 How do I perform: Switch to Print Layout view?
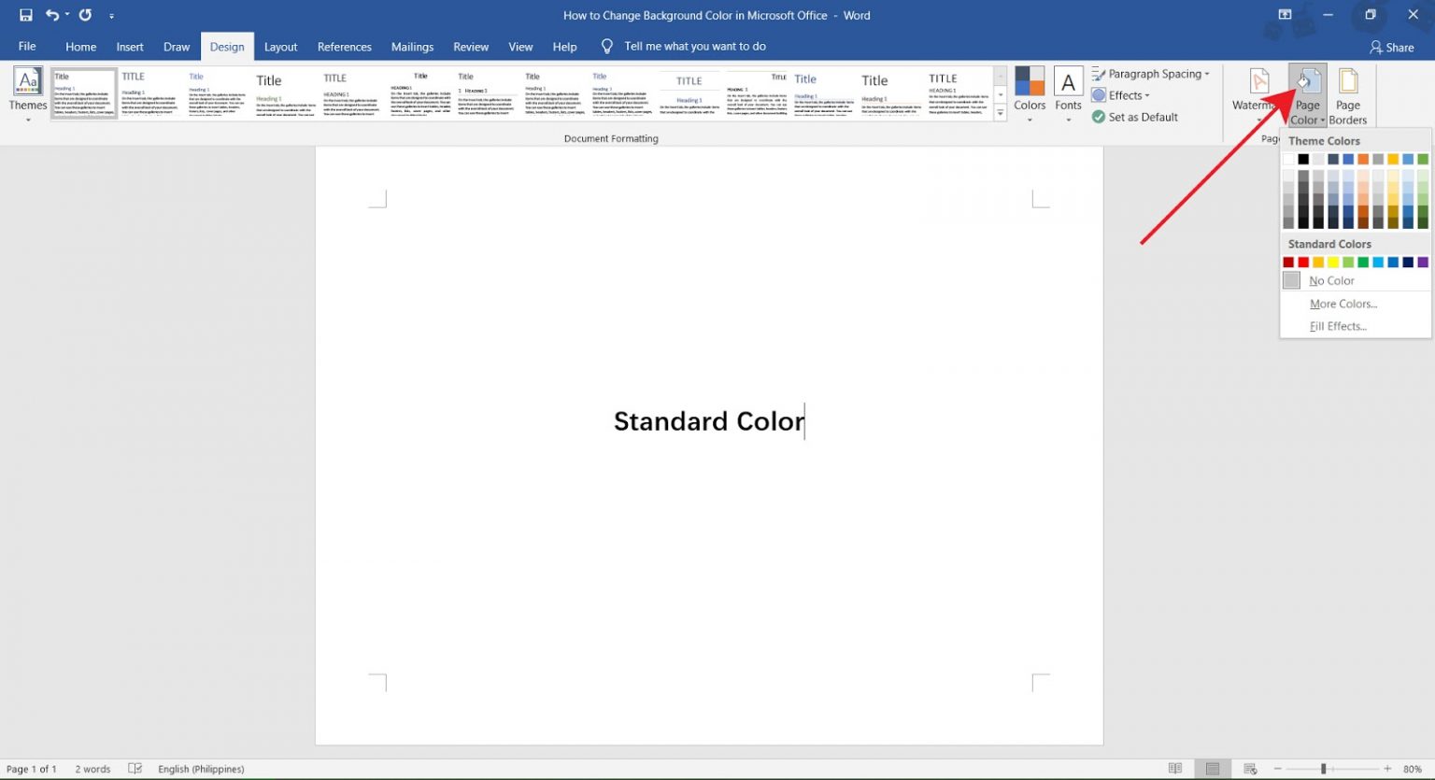(x=1213, y=769)
